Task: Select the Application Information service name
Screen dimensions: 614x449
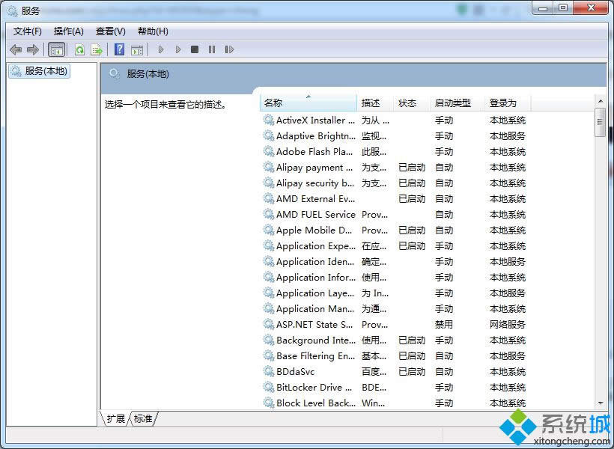Action: (x=316, y=277)
